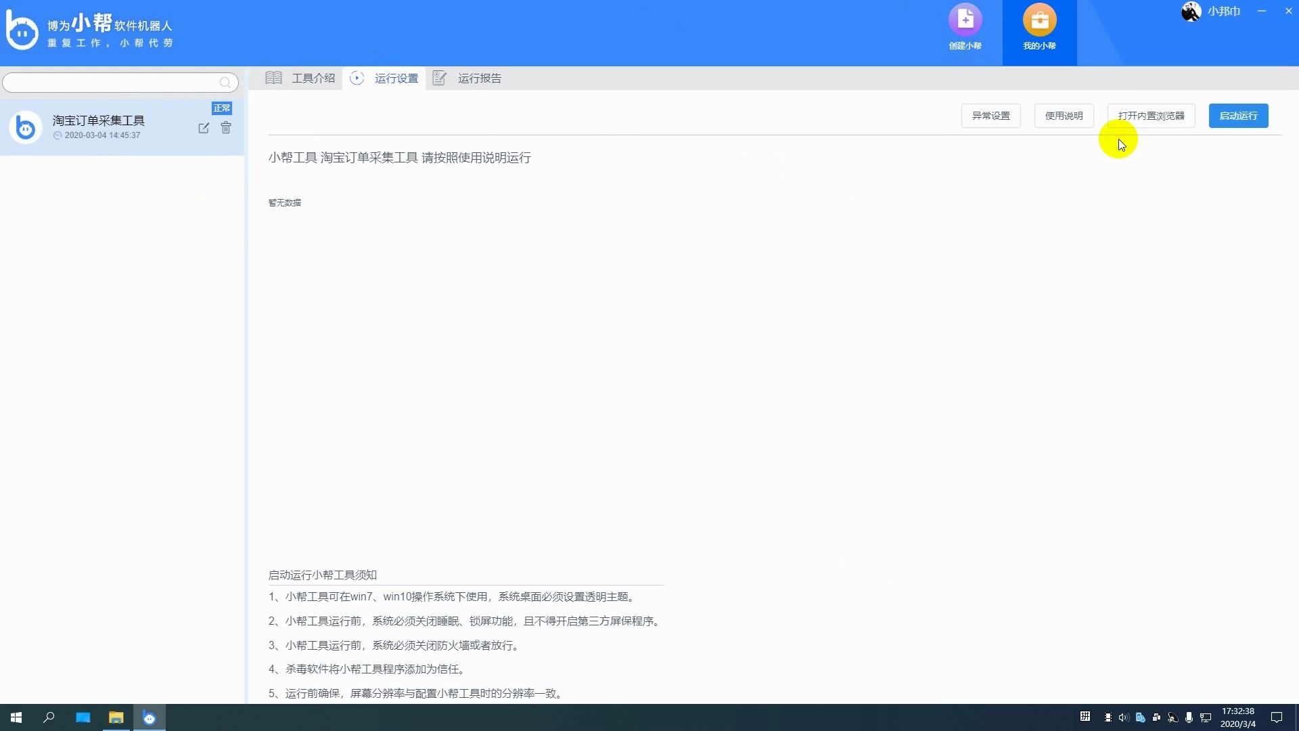Click the 正常 status badge

pos(222,108)
